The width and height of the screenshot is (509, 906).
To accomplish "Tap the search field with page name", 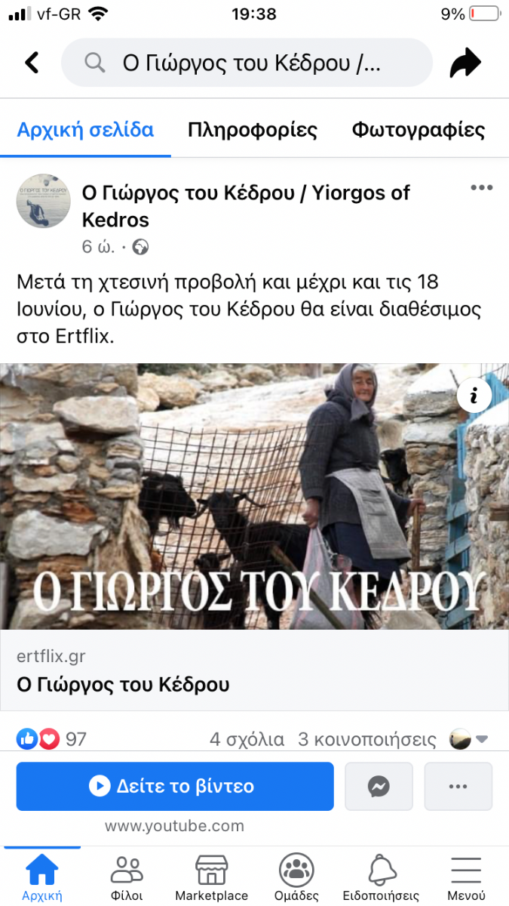I will click(x=247, y=63).
